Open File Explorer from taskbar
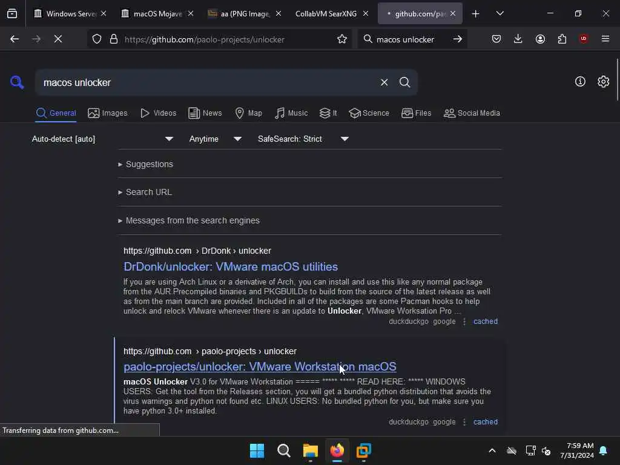620x465 pixels. point(311,450)
